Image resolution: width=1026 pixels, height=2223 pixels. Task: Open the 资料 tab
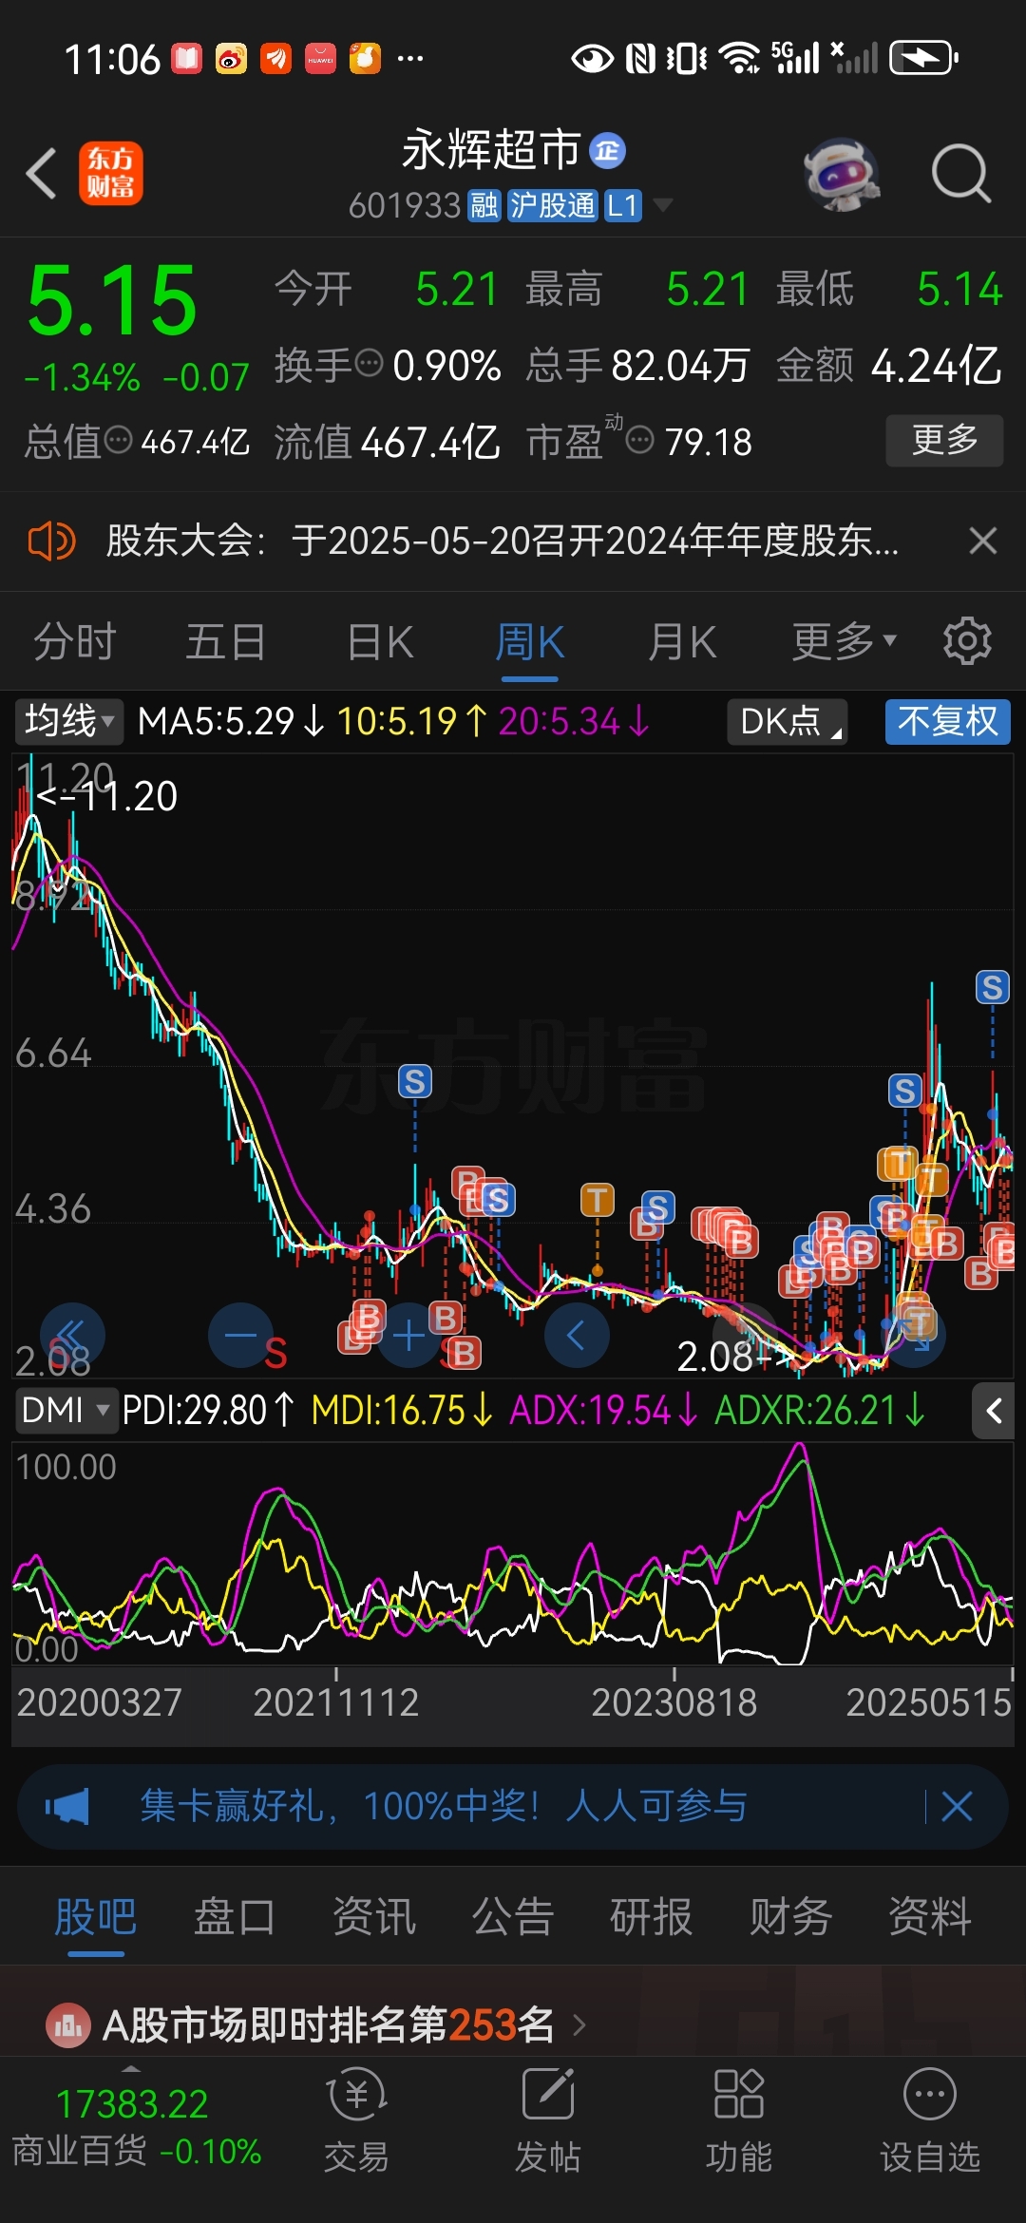[930, 1917]
